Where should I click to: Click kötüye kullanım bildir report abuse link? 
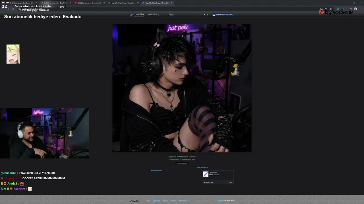[x=187, y=160]
